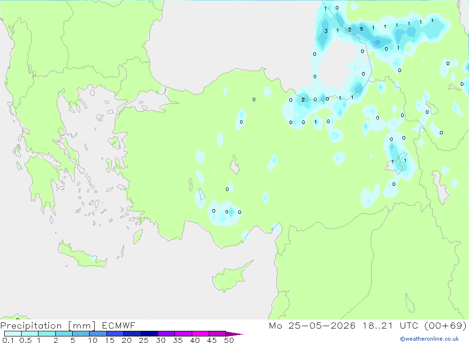Select the 0.5–1 mm legend color box
The image size is (469, 343).
(30, 334)
